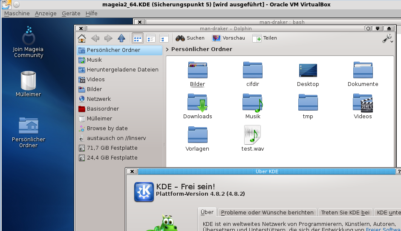Viewport: 401px width, 231px height.
Task: Switch to Treten Sie KDE bei tab
Action: click(345, 213)
